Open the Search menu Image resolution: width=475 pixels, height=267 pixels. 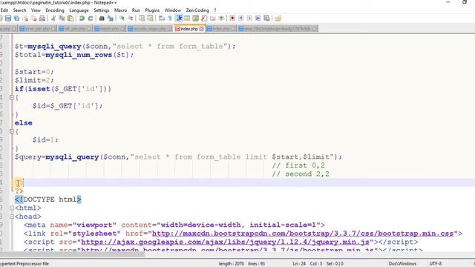click(x=19, y=10)
